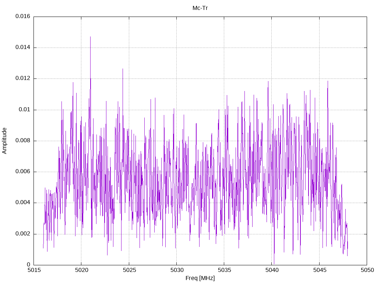Click the 0.002 y-axis tick label
377x283 pixels.
[x=23, y=234]
